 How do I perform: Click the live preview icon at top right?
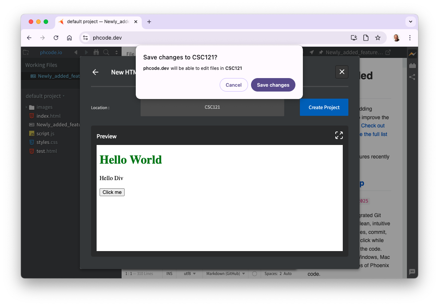413,54
